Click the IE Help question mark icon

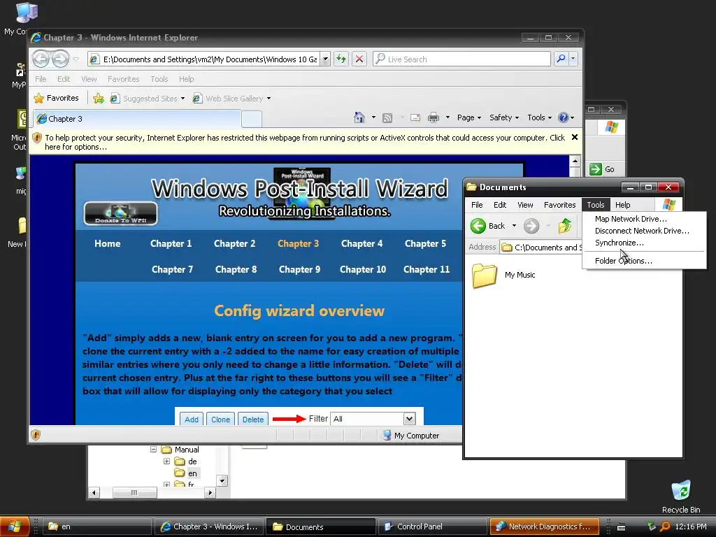tap(564, 117)
